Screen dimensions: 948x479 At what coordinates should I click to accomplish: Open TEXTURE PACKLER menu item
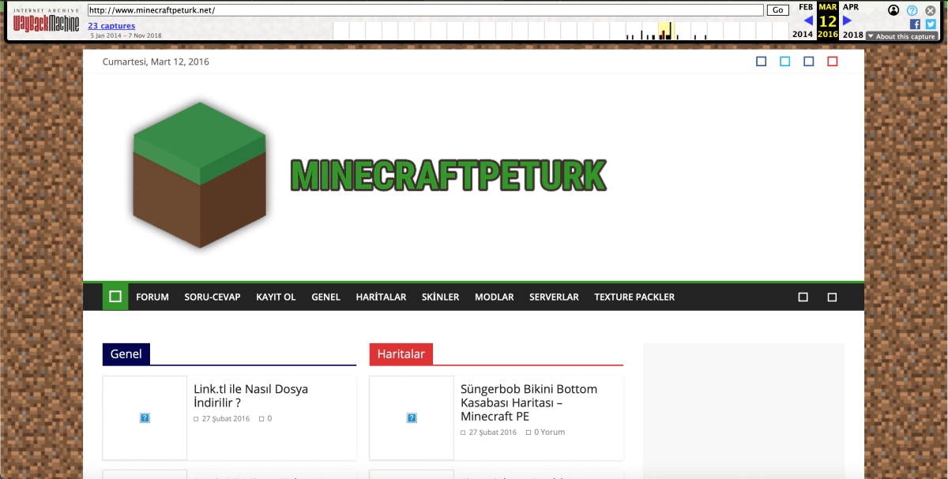click(x=634, y=298)
